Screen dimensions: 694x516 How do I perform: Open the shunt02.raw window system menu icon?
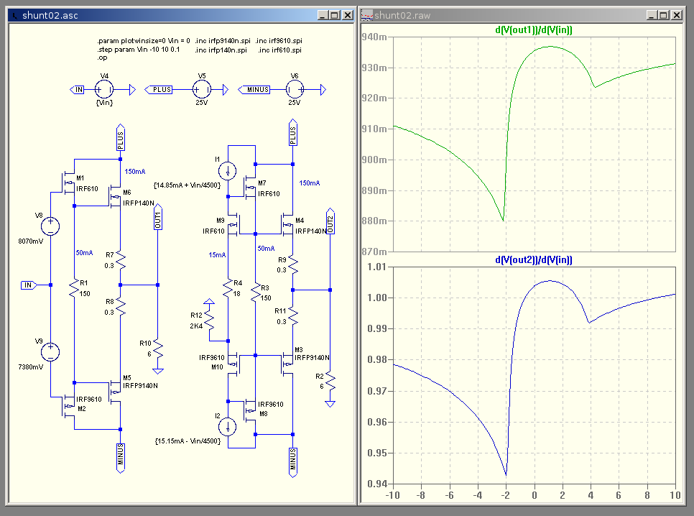366,14
